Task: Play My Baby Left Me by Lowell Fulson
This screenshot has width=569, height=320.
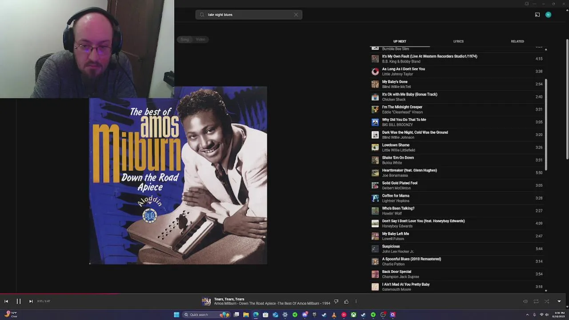Action: point(457,236)
